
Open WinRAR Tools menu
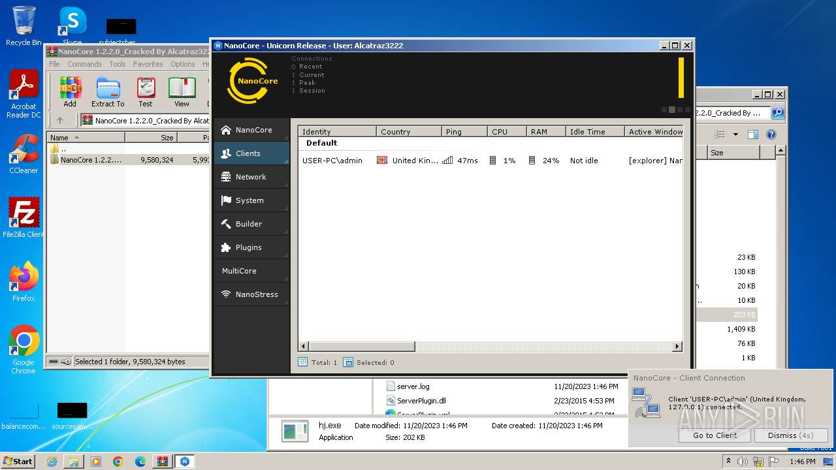(118, 64)
